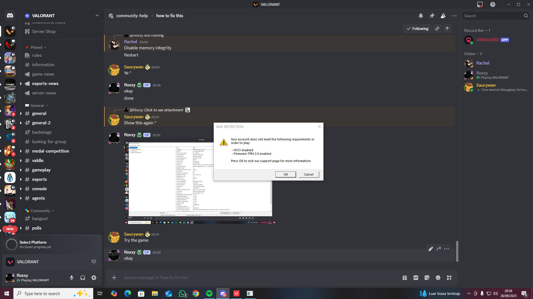533x299 pixels.
Task: Toggle headphones deafen
Action: click(x=83, y=278)
